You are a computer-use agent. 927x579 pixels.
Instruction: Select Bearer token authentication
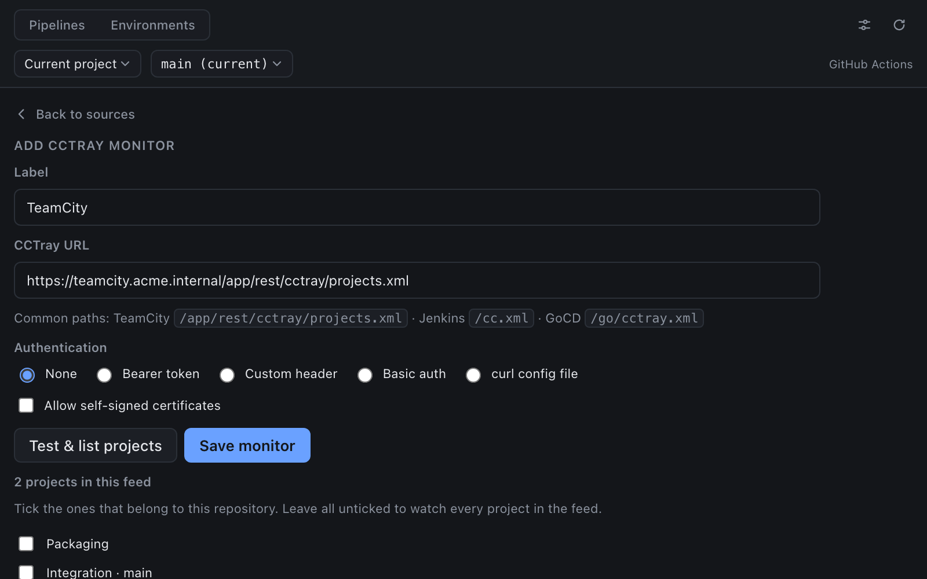(104, 375)
